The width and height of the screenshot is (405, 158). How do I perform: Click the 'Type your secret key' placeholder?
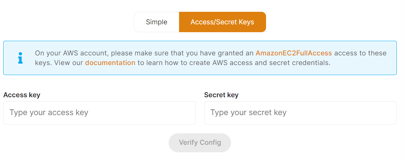(x=249, y=113)
